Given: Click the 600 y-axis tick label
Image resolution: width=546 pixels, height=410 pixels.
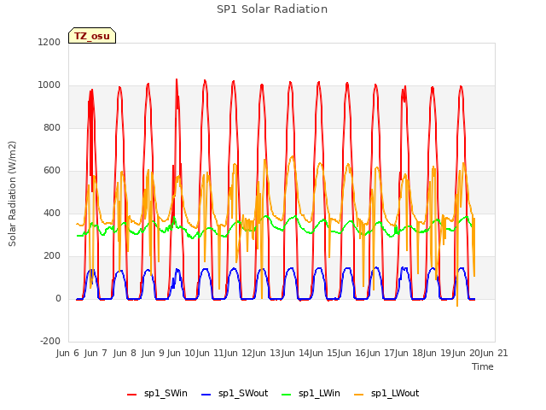Looking at the screenshot, I should 52,170.
